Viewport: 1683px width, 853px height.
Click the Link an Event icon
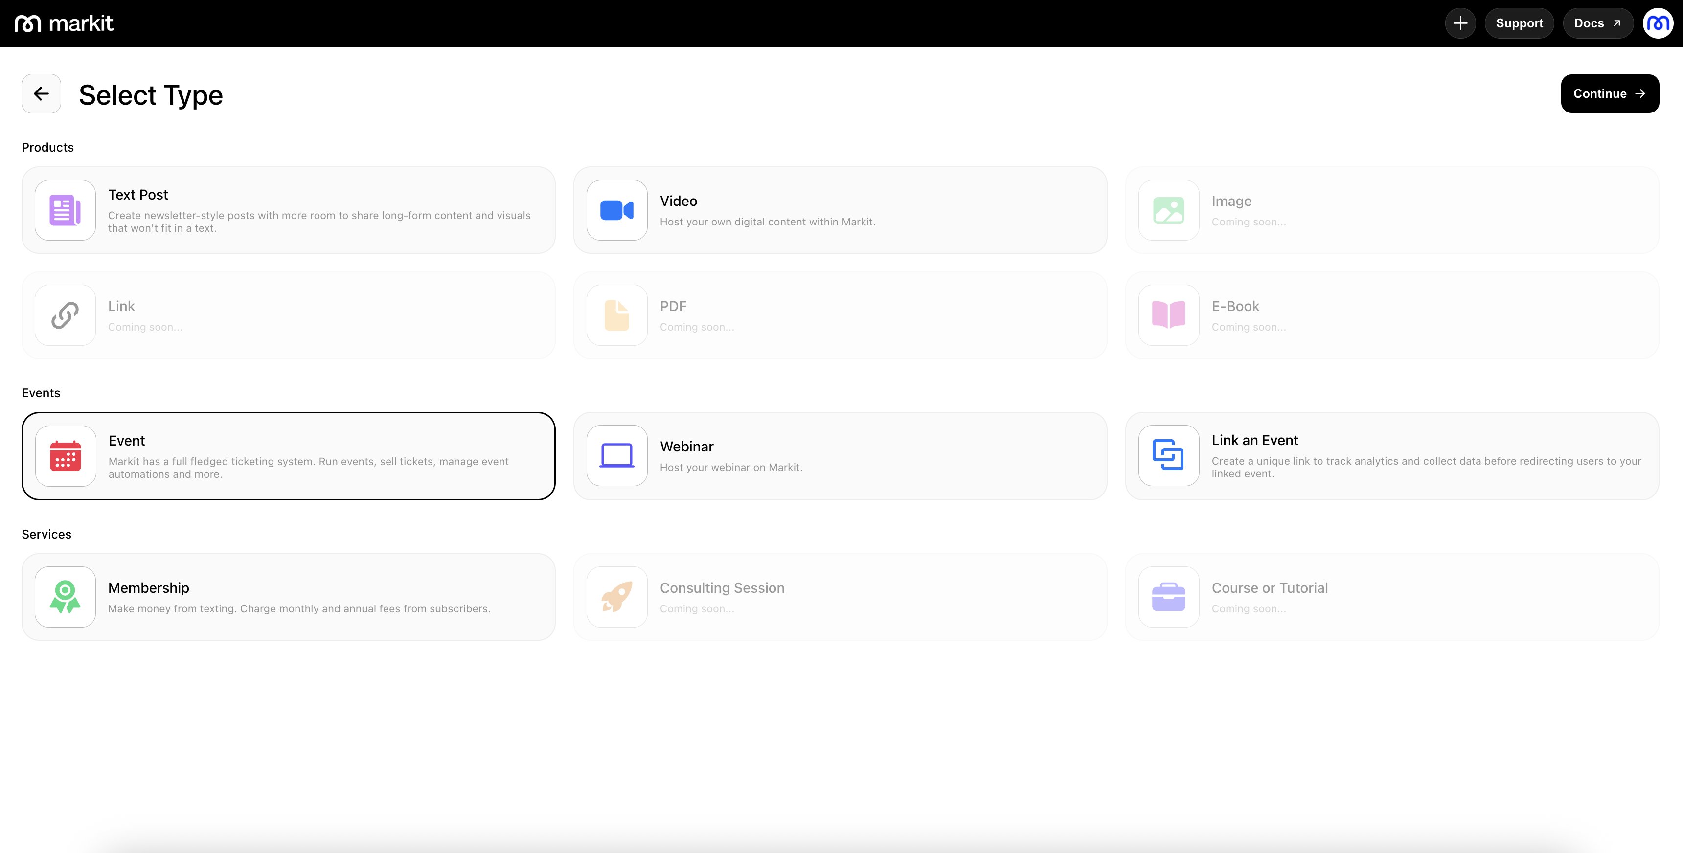pos(1168,456)
